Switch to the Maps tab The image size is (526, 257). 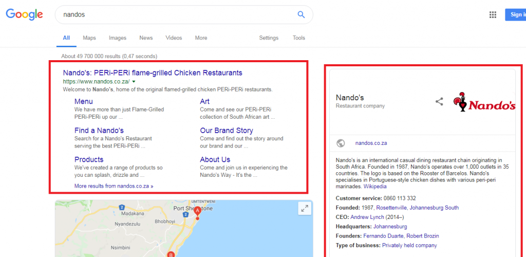click(89, 38)
